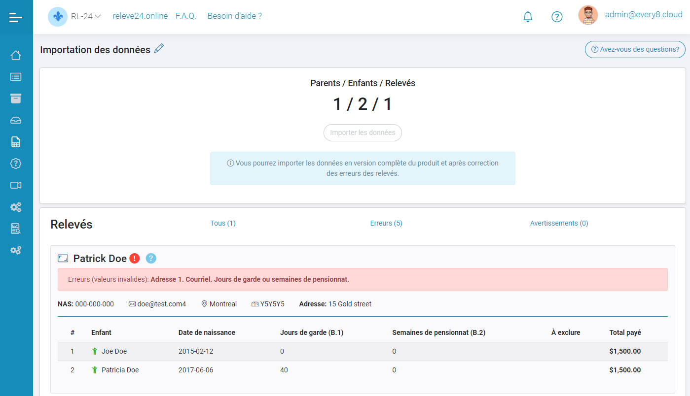Image resolution: width=690 pixels, height=396 pixels.
Task: Click the admin profile avatar picture
Action: click(588, 15)
